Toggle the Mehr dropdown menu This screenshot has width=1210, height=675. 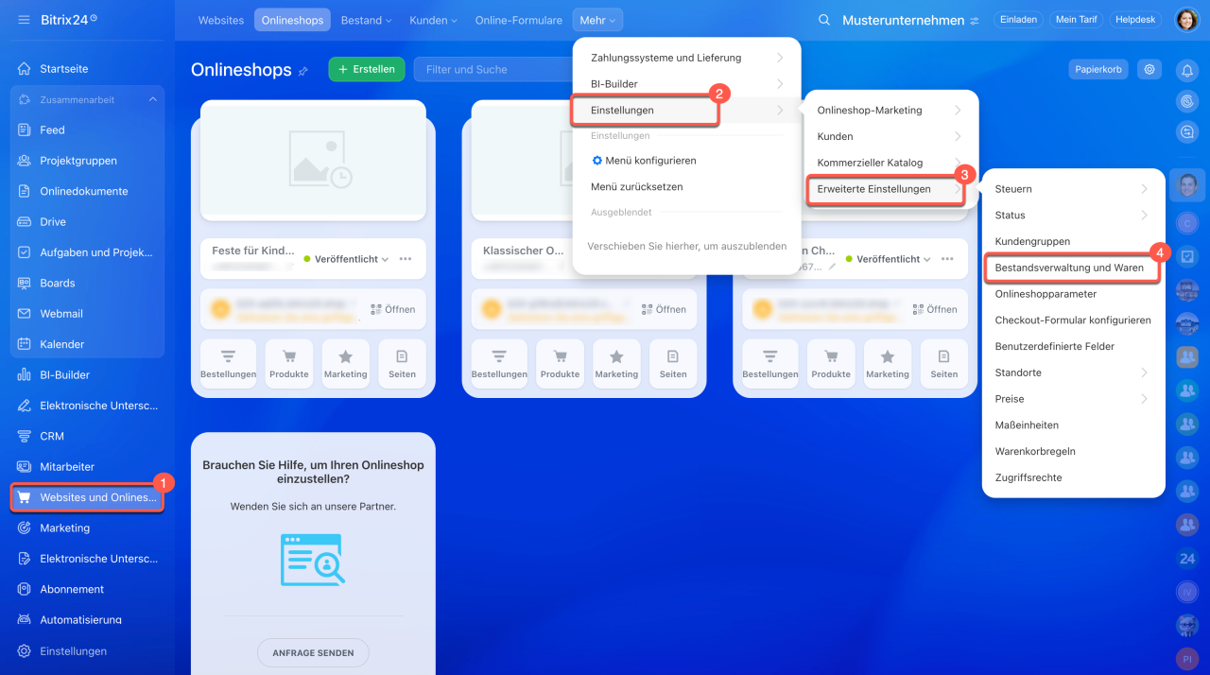(x=597, y=20)
